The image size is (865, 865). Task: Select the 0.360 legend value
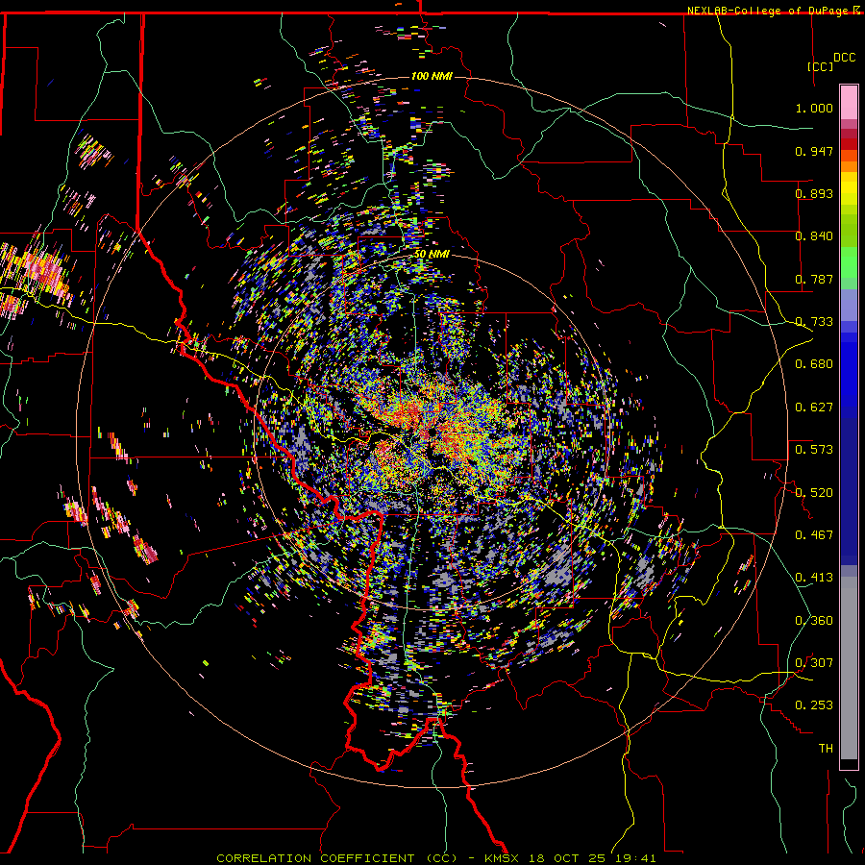pyautogui.click(x=814, y=621)
